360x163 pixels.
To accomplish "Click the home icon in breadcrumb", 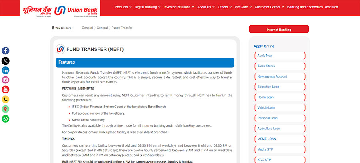I will [53, 28].
